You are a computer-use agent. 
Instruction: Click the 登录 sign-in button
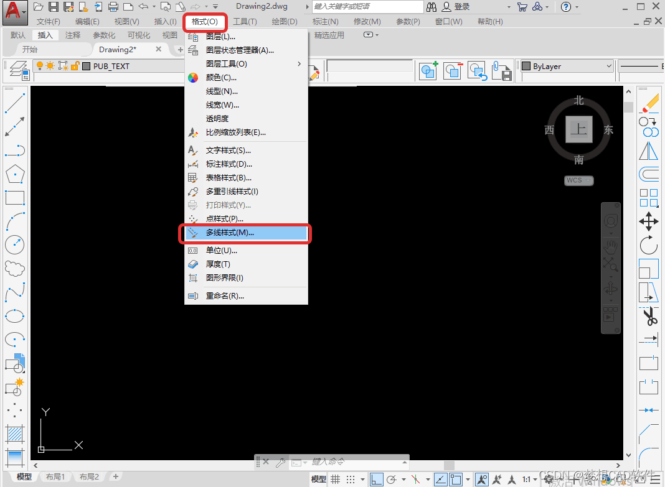pyautogui.click(x=456, y=7)
